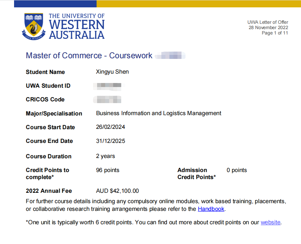Click the 28 November 2022 date
This screenshot has height=244, width=301.
coord(268,27)
